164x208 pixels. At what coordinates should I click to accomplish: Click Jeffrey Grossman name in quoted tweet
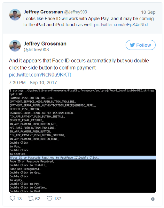pos(43,12)
